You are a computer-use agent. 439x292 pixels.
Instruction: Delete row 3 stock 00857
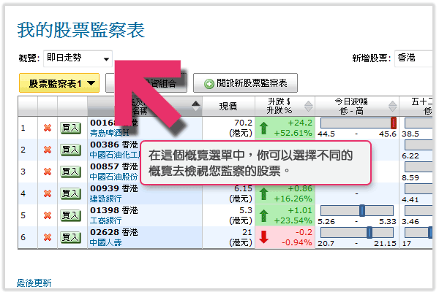click(x=48, y=172)
